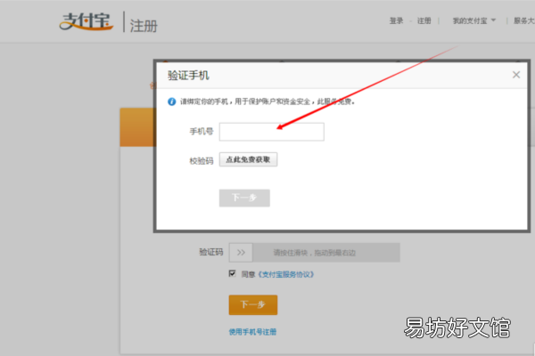The height and width of the screenshot is (356, 535).
Task: Click 点此免费获取 verification code button
Action: click(248, 159)
